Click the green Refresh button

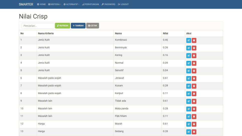[62, 26]
